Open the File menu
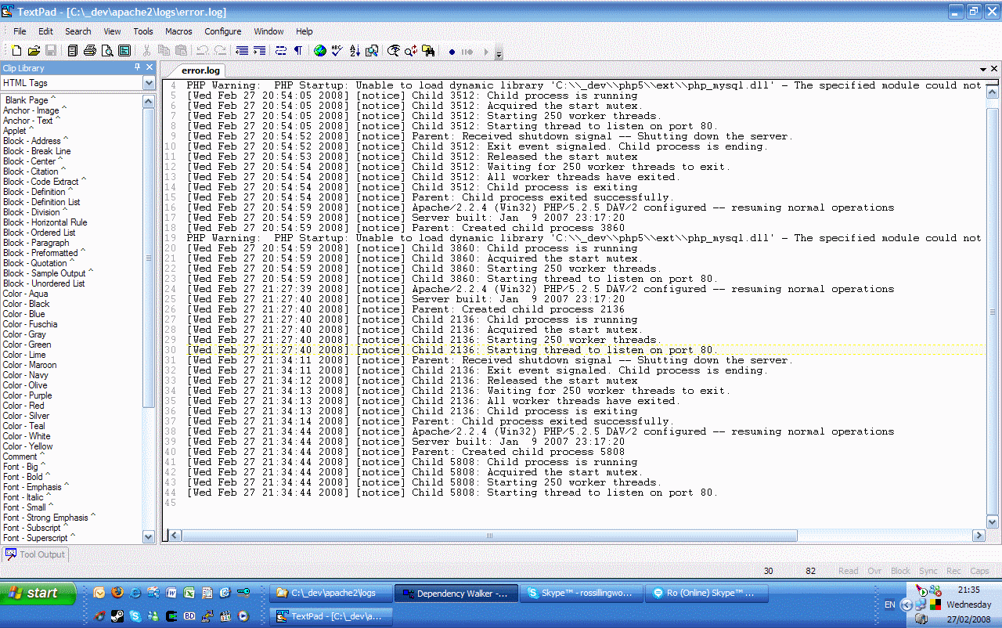This screenshot has width=1002, height=628. click(x=20, y=31)
